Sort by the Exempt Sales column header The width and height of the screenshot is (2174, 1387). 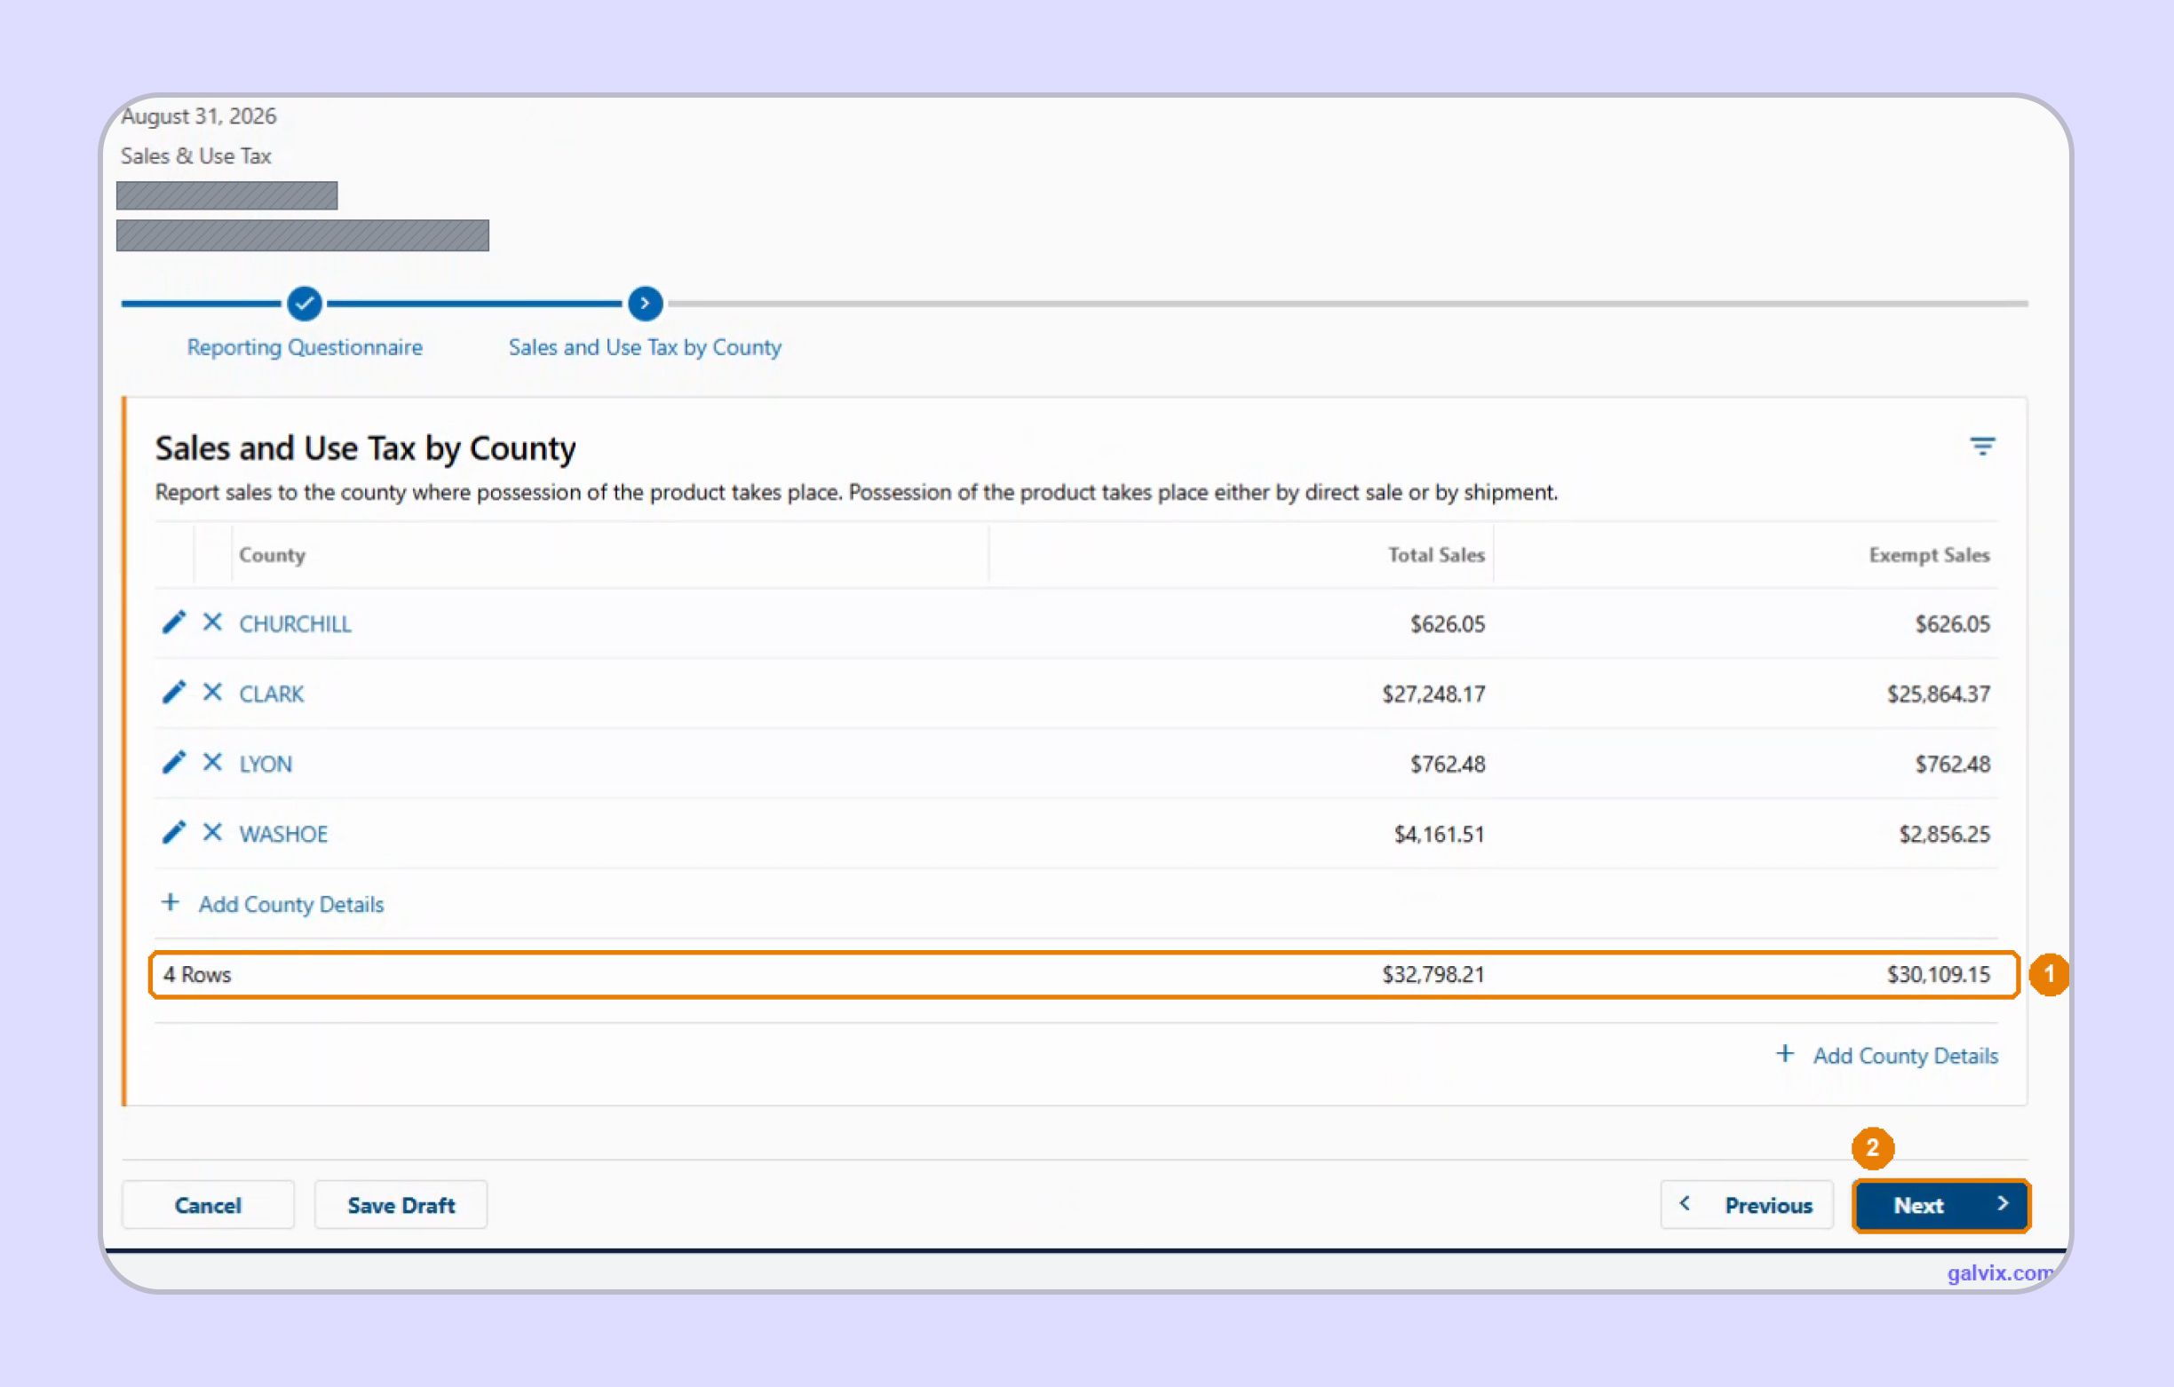[1929, 555]
